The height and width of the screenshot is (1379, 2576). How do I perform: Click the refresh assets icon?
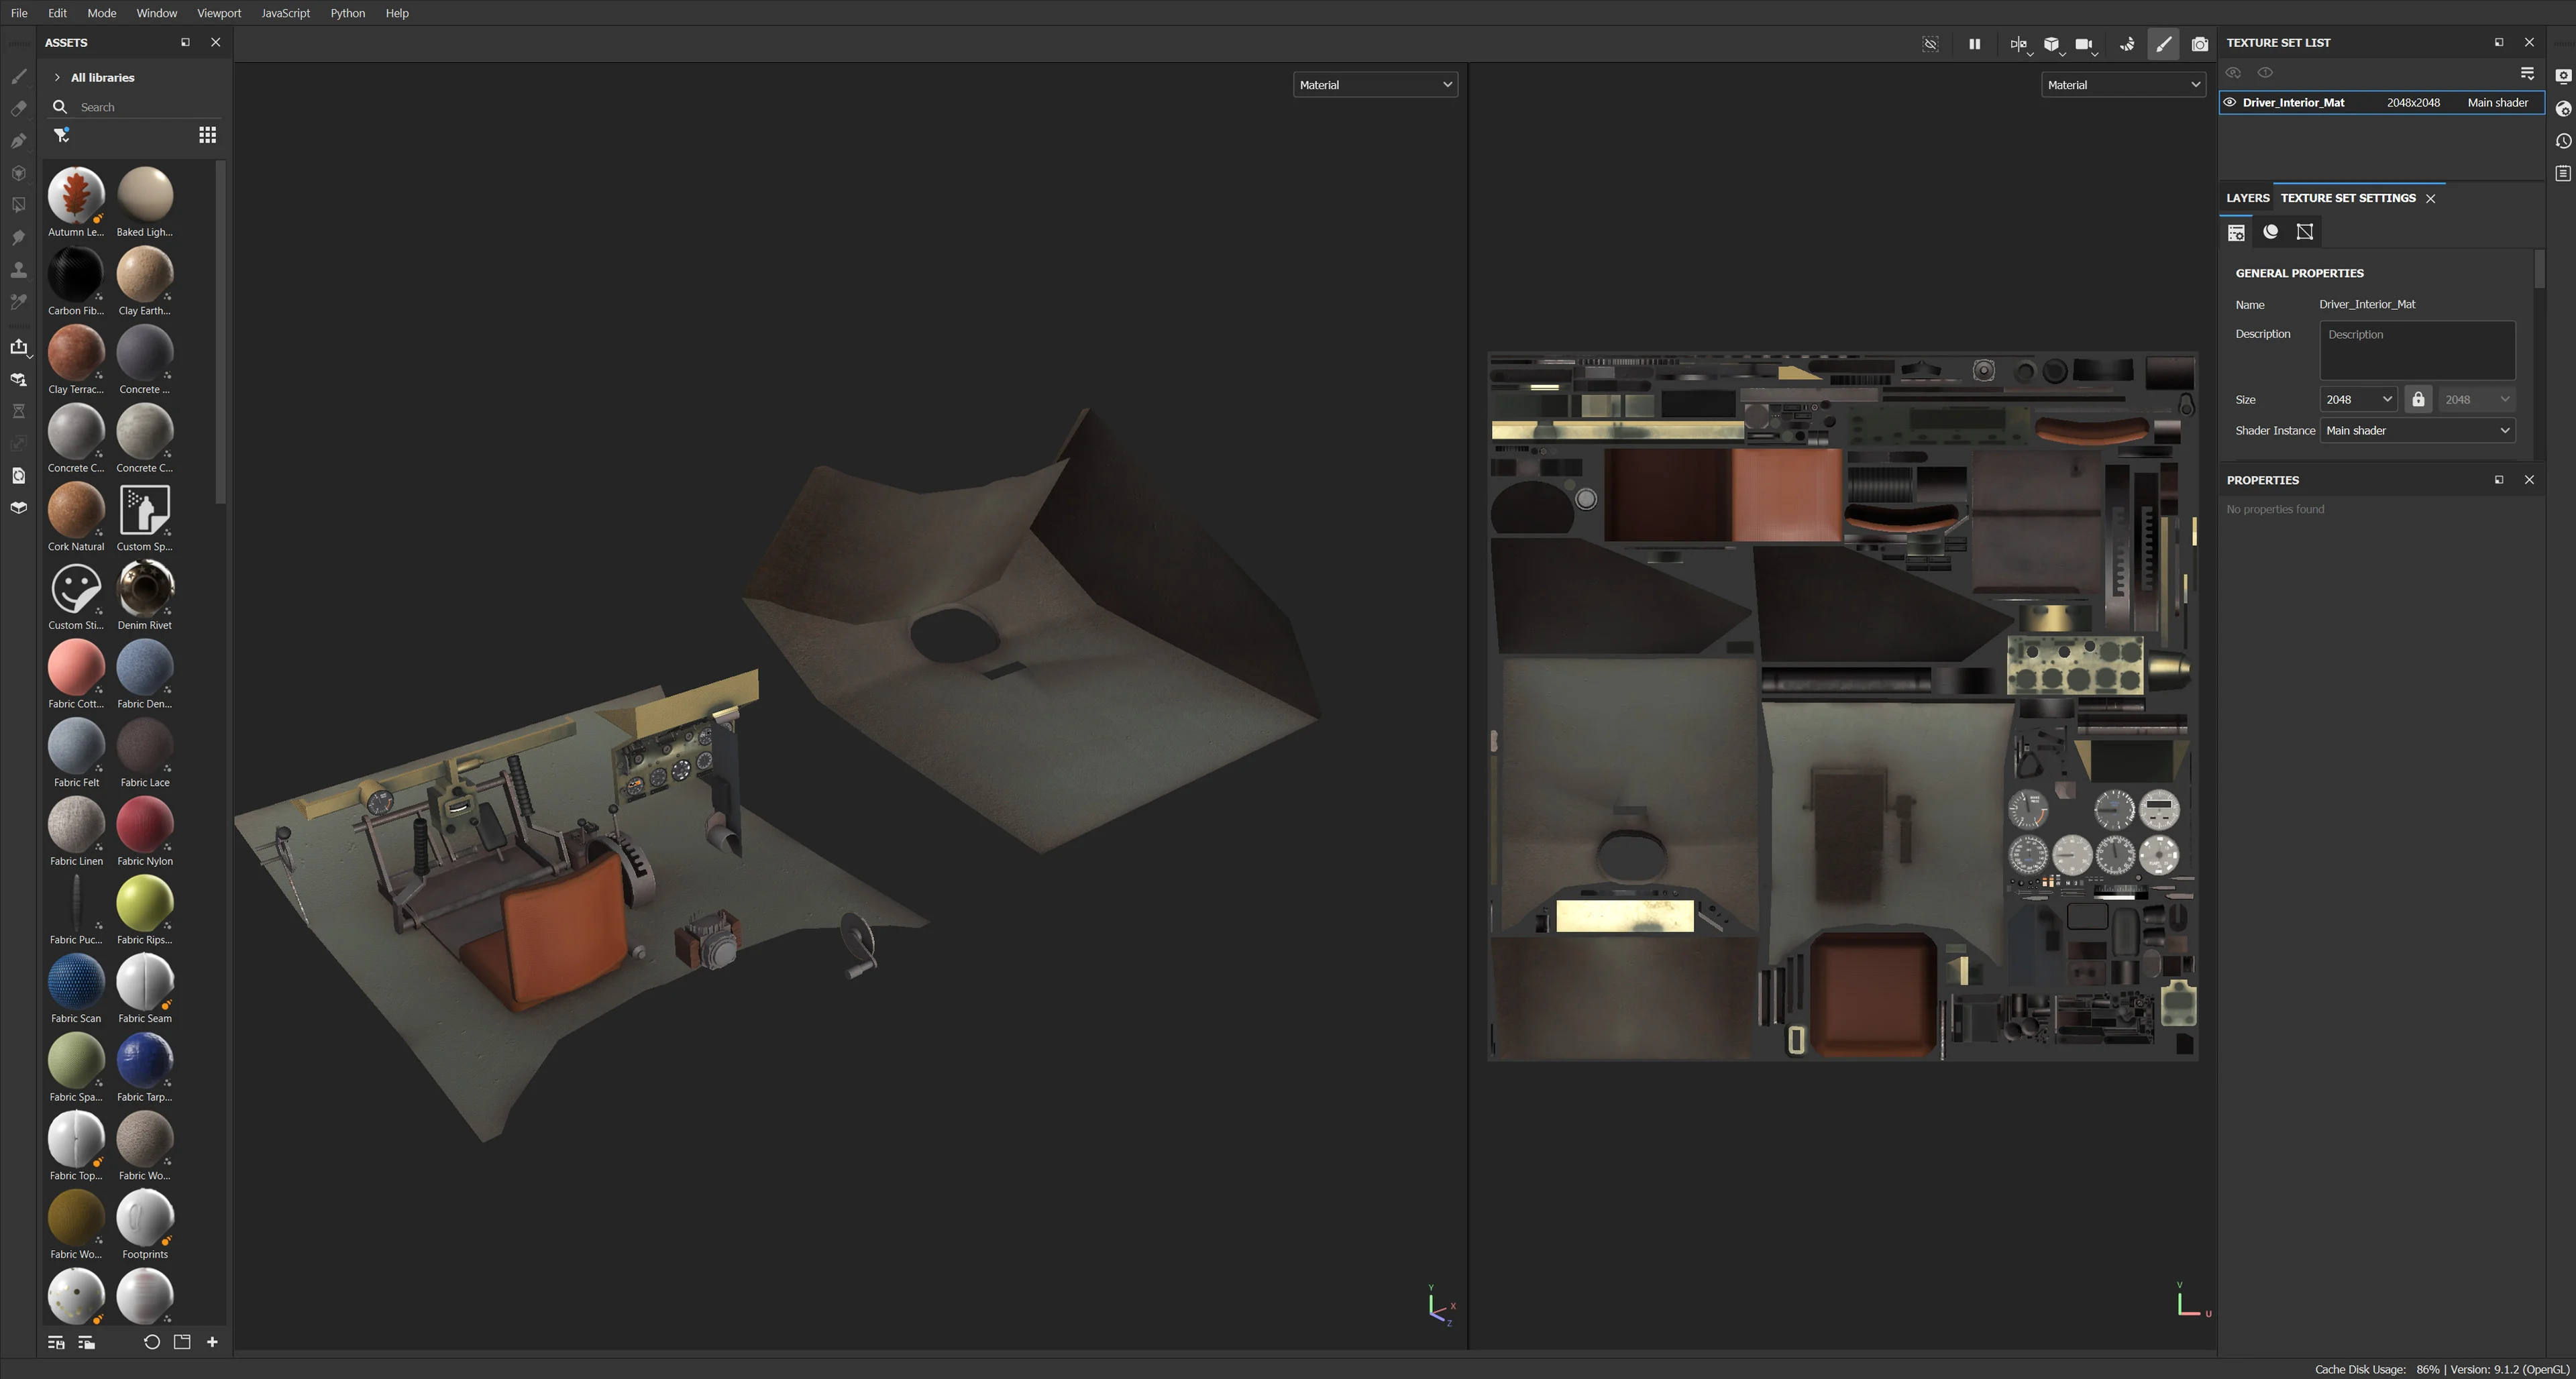152,1342
